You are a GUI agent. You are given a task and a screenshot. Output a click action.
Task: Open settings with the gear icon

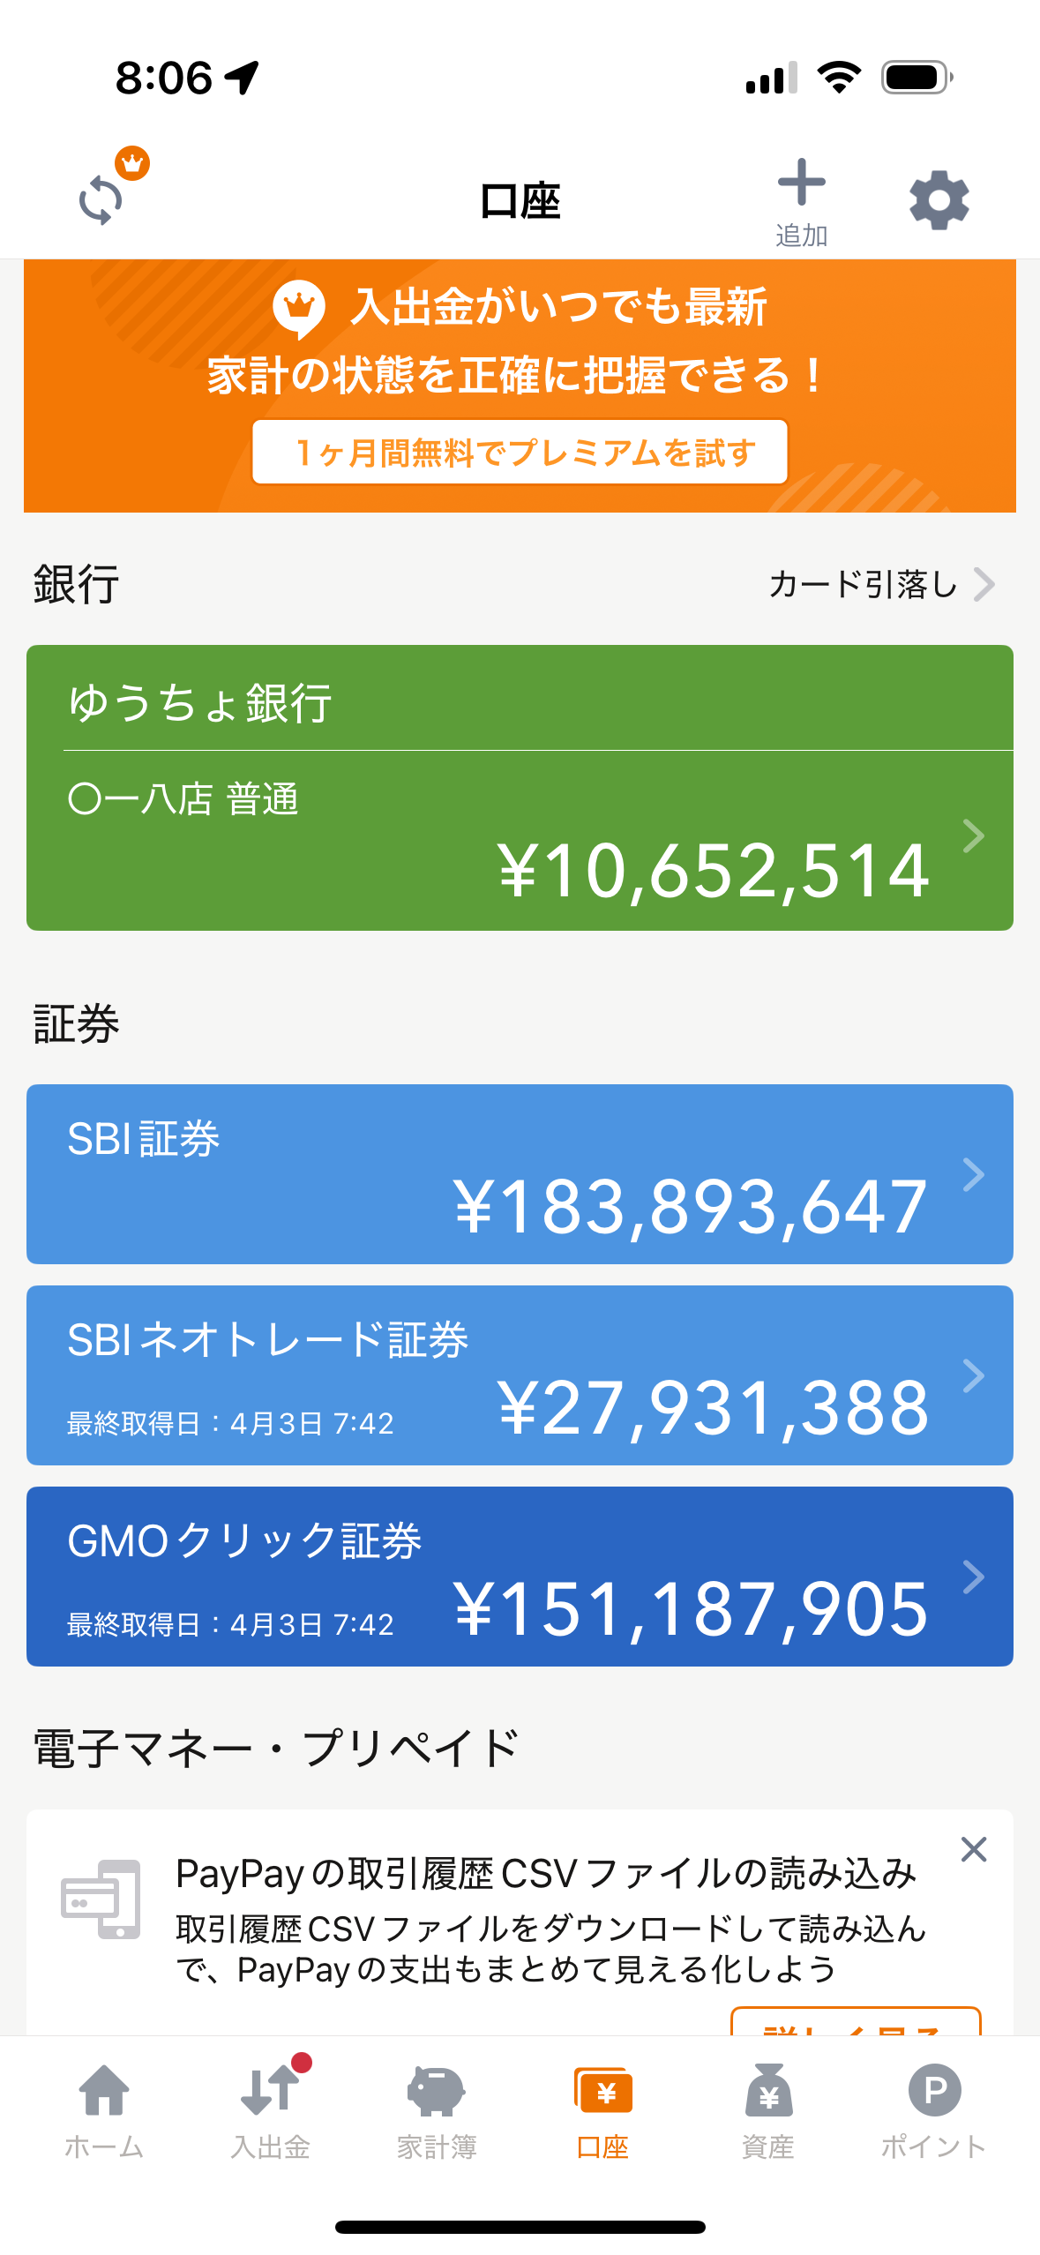939,200
